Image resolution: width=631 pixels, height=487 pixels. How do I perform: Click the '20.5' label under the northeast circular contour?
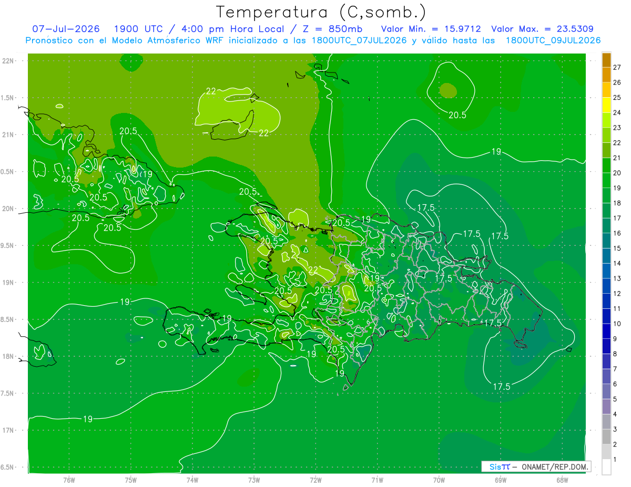457,115
